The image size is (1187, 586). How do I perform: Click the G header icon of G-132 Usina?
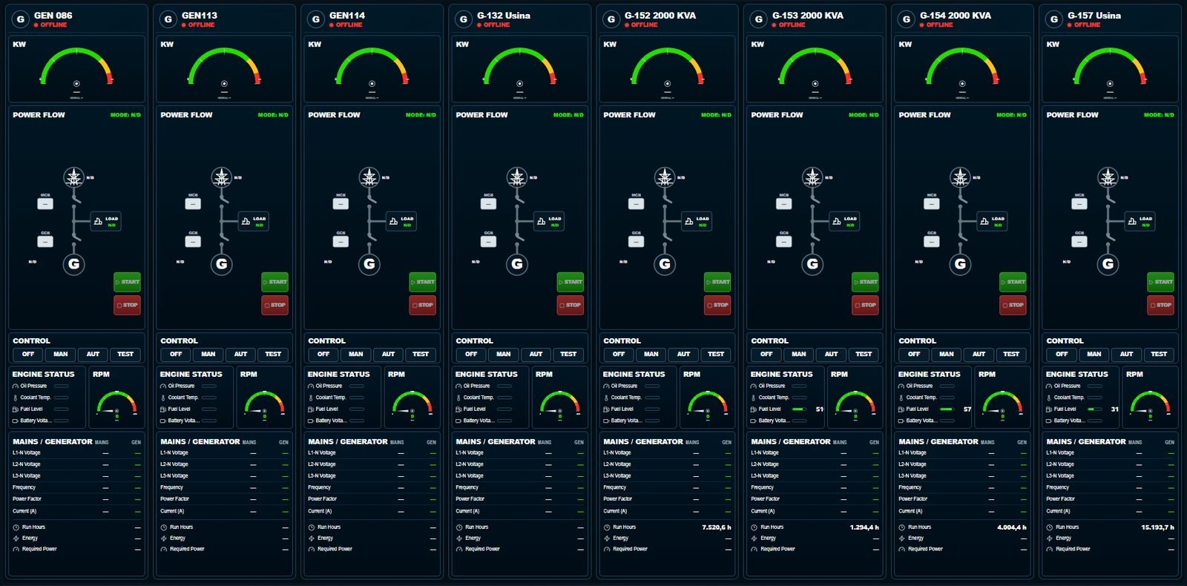464,19
